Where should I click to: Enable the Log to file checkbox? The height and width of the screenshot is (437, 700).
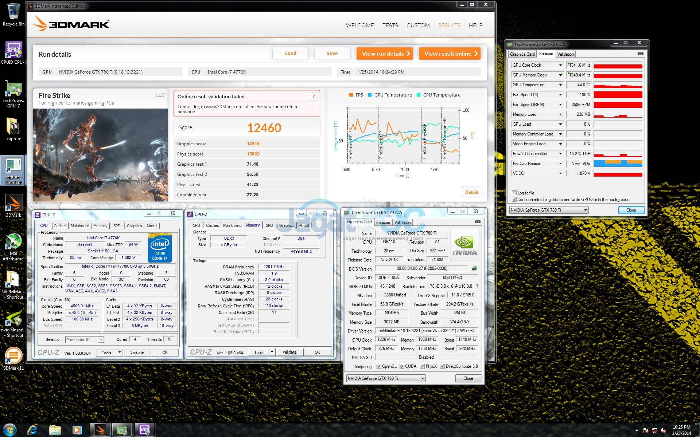(x=514, y=193)
